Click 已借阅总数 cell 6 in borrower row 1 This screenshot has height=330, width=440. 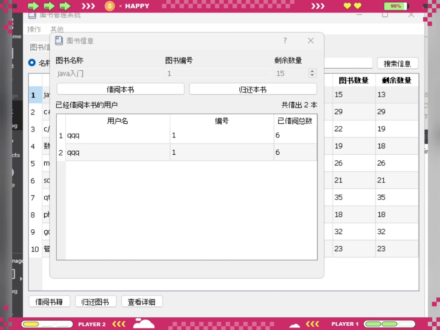295,135
